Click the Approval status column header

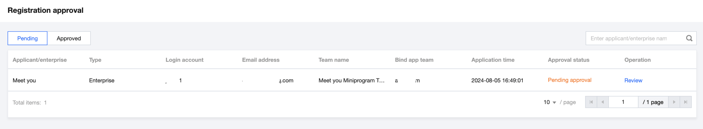[568, 60]
